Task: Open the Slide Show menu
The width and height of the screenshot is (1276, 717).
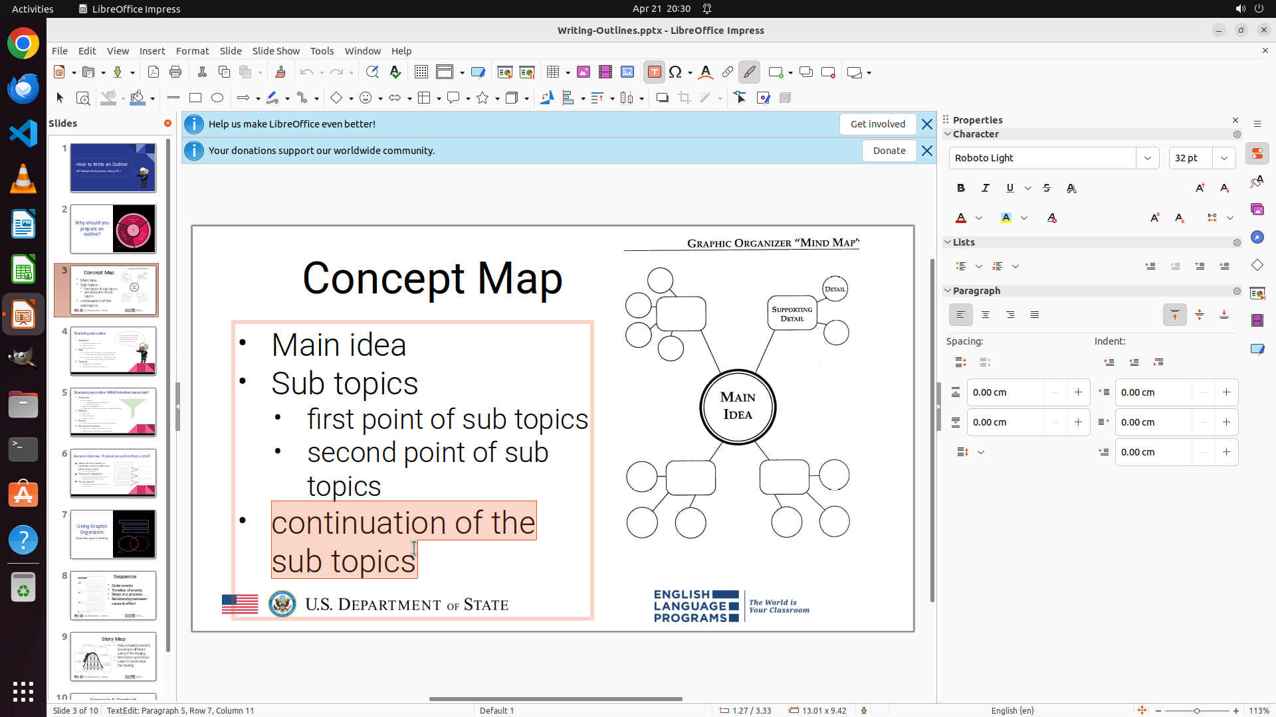Action: coord(276,51)
